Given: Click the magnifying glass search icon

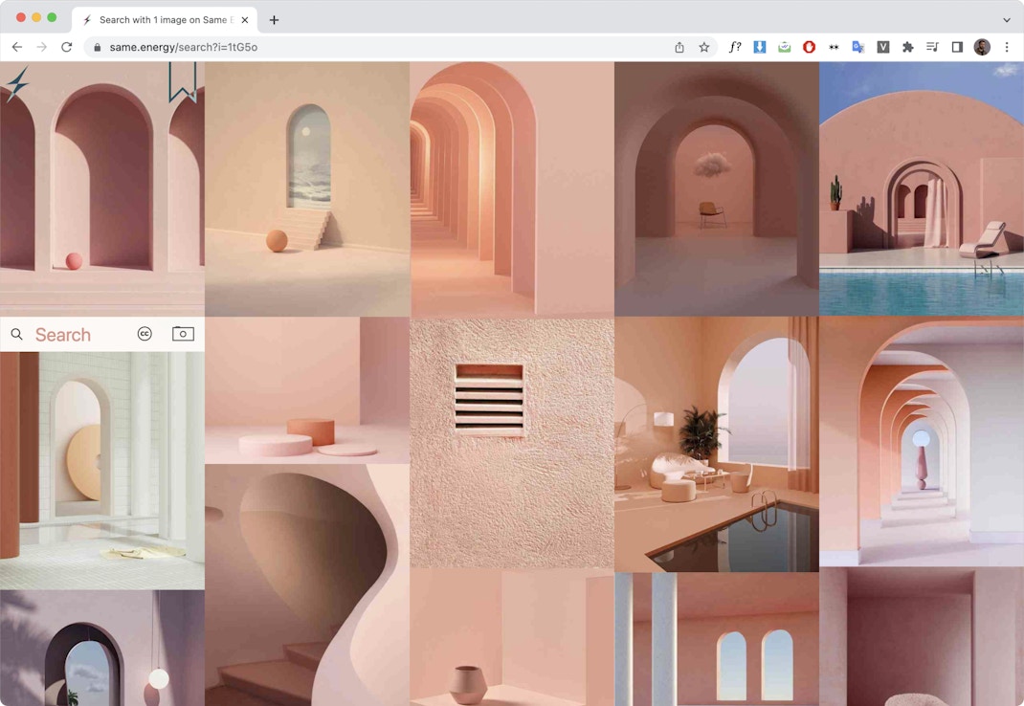Looking at the screenshot, I should 17,334.
